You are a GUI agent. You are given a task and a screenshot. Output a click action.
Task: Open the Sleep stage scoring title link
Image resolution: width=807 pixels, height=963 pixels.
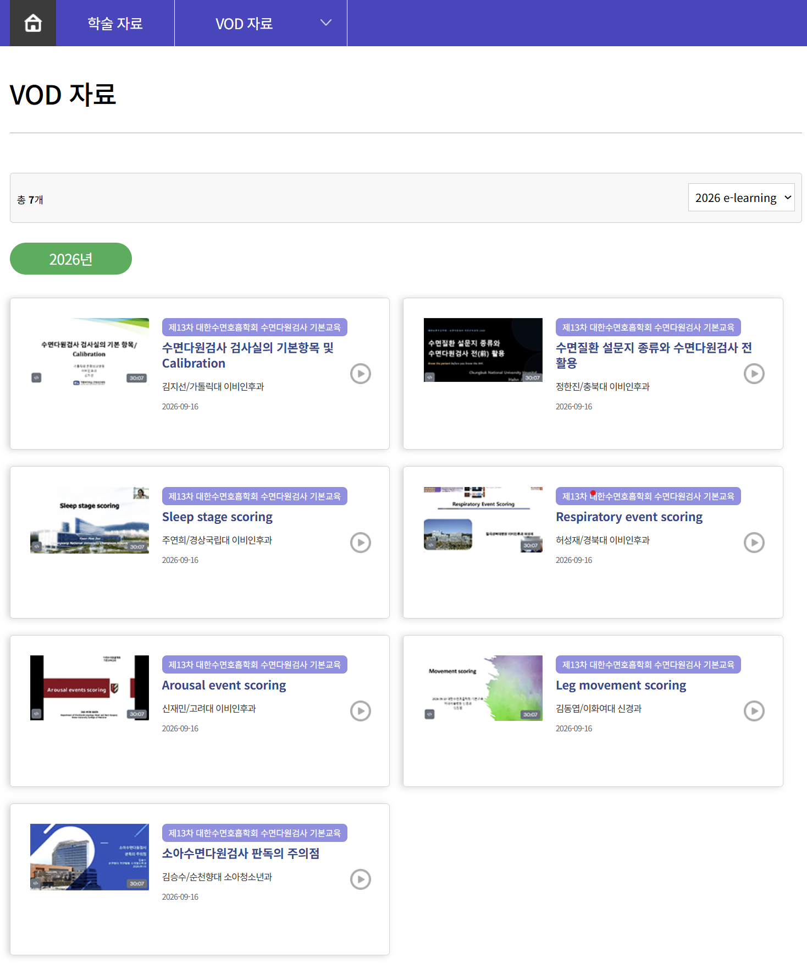coord(217,517)
